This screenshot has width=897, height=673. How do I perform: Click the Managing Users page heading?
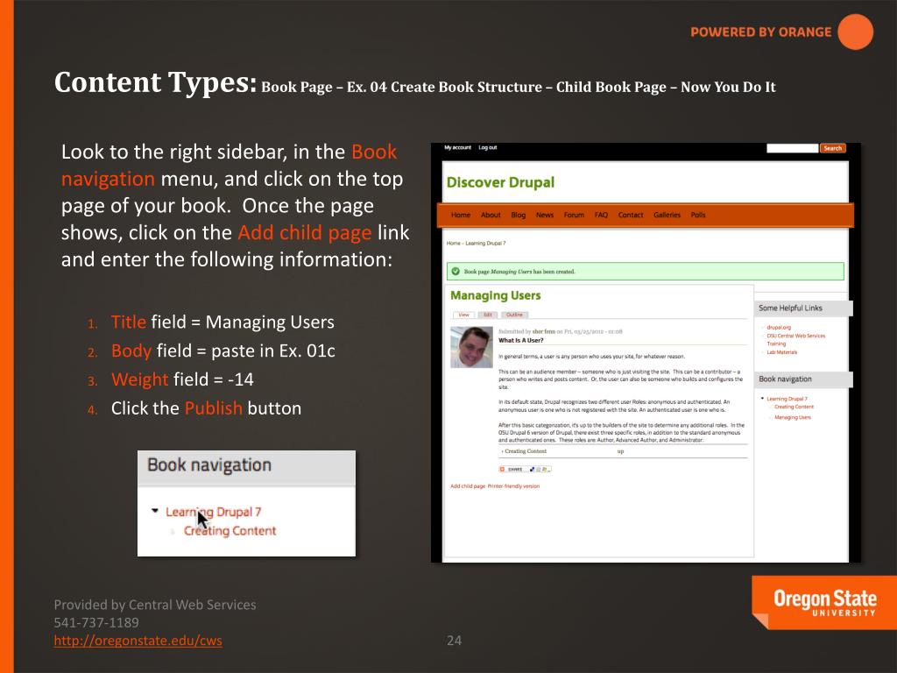496,296
